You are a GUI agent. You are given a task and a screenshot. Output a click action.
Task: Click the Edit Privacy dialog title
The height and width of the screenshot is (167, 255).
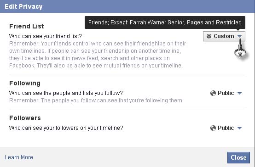click(x=23, y=6)
